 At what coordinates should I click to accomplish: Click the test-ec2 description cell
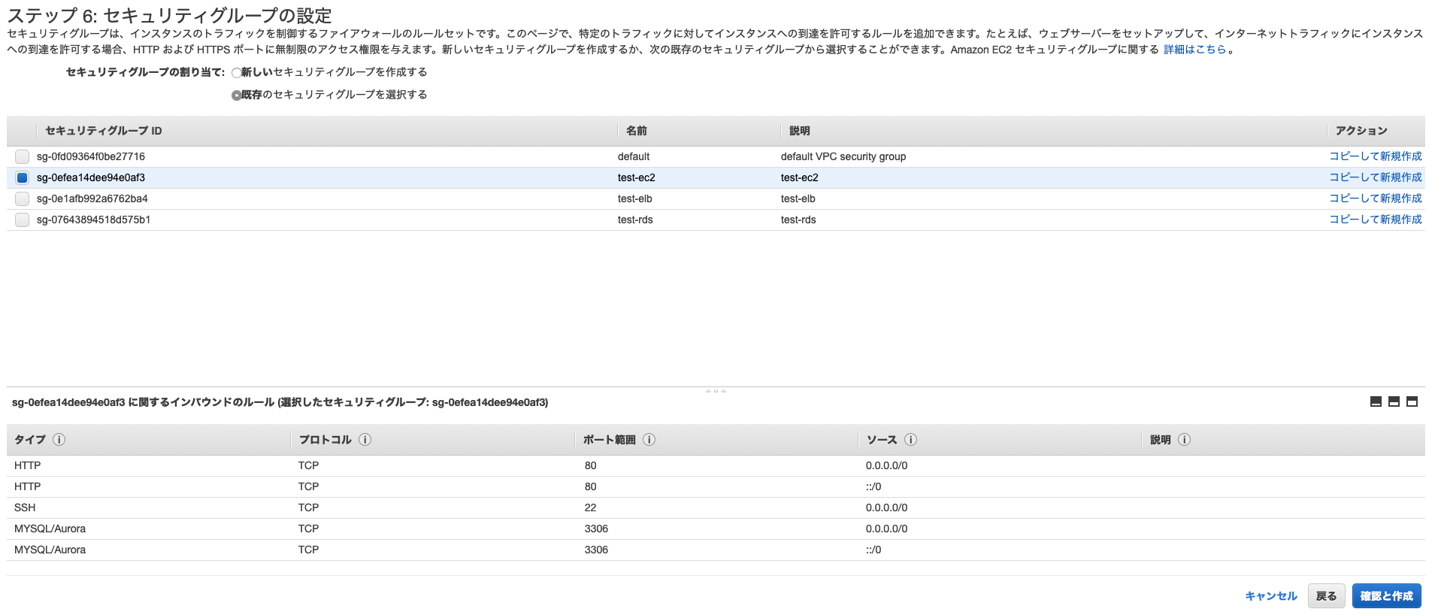coord(799,177)
